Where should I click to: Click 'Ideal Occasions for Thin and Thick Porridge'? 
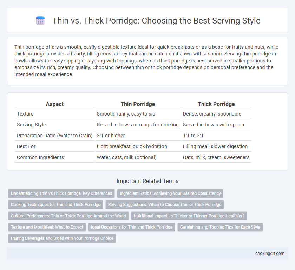(x=132, y=227)
